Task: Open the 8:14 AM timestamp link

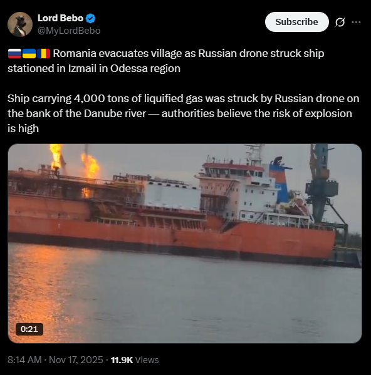Action: [x=24, y=360]
